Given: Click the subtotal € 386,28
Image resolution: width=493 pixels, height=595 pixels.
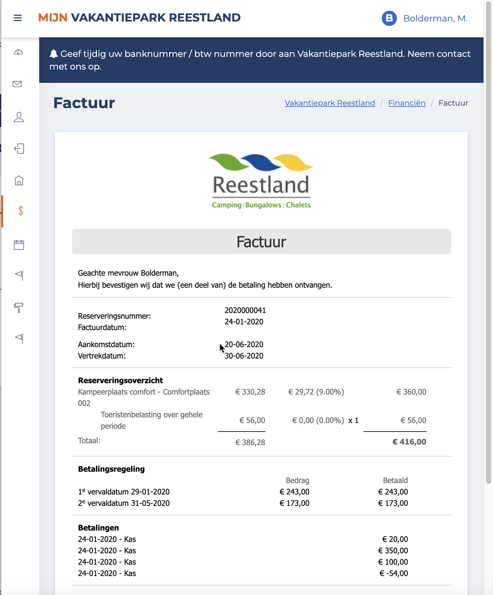Looking at the screenshot, I should pyautogui.click(x=250, y=443).
